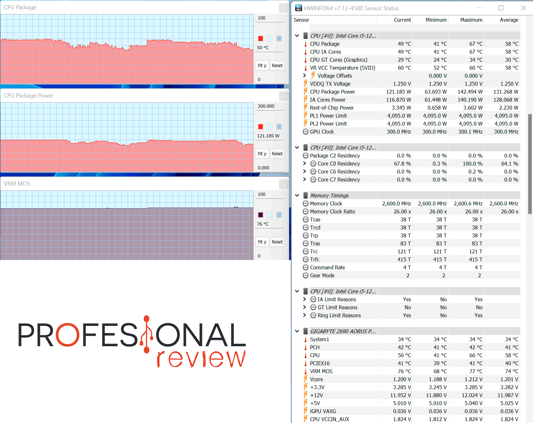Click Fit y in CPU Package Power graph
Viewport: 533px width, 423px height.
click(x=262, y=154)
